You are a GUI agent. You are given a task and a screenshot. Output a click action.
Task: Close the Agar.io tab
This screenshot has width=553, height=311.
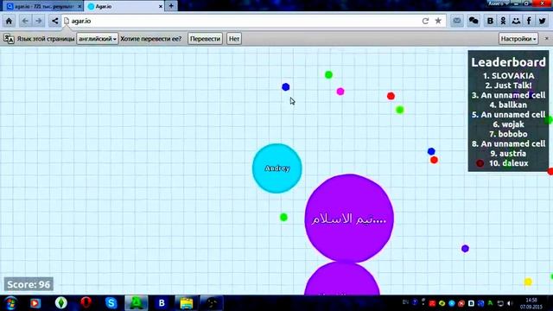161,6
